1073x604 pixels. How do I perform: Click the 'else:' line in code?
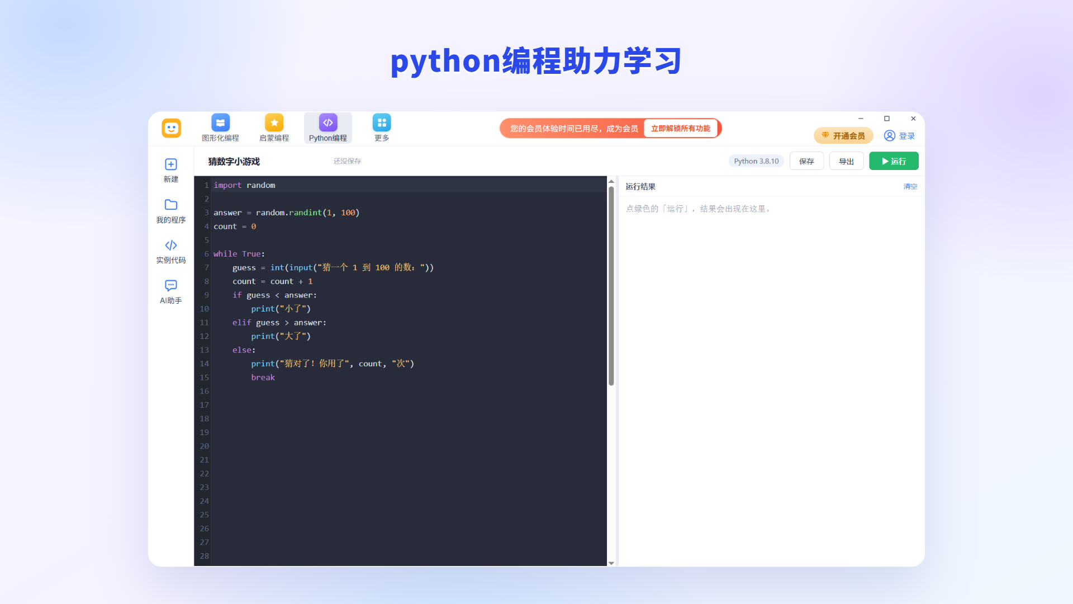[244, 350]
